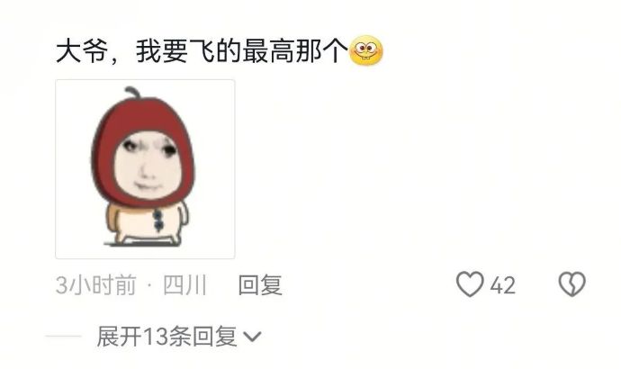Open the apple-hood sticker image

tap(145, 169)
